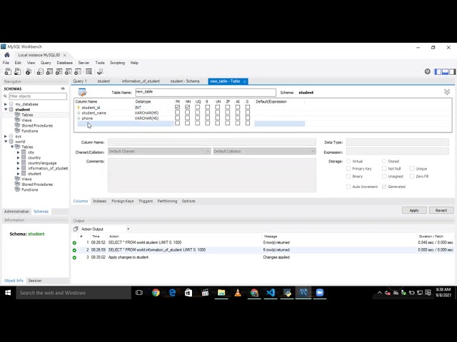This screenshot has width=457, height=342.
Task: Refresh the schemas list icon
Action: pos(63,88)
